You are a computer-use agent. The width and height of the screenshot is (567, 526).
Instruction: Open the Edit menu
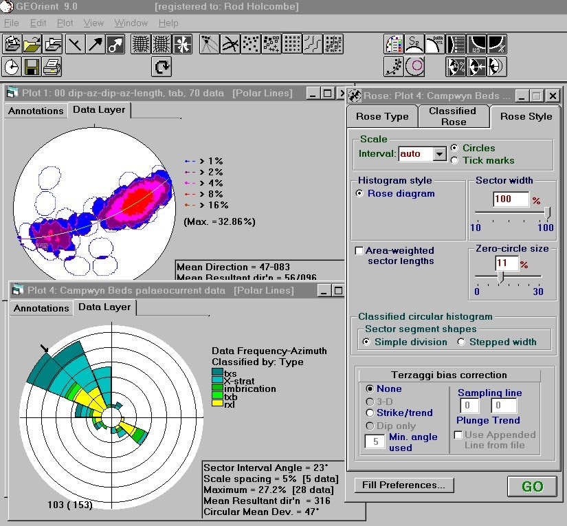(38, 23)
